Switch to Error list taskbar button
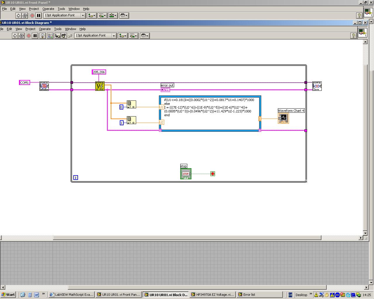 [259, 295]
